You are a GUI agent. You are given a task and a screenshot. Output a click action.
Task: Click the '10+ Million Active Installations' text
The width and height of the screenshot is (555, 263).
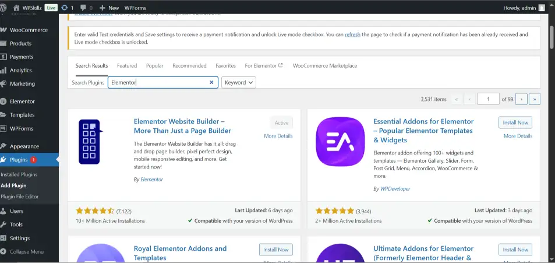pyautogui.click(x=111, y=221)
